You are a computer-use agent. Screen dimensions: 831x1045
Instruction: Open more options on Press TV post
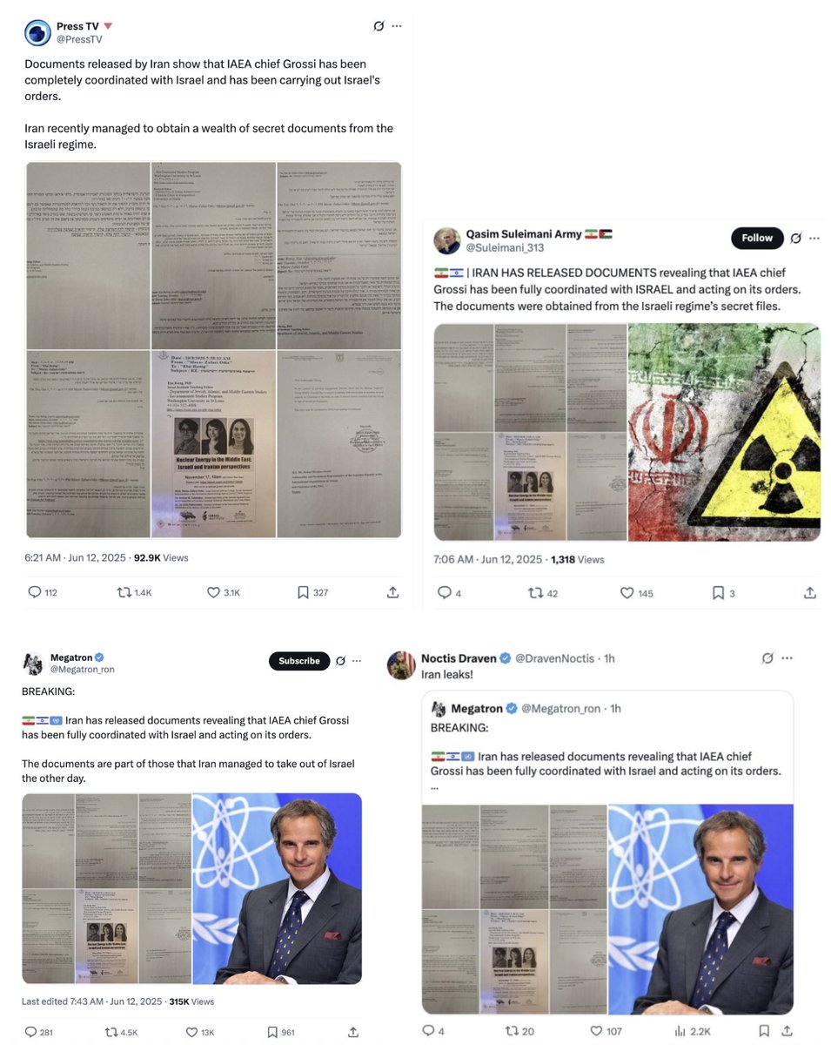click(397, 26)
